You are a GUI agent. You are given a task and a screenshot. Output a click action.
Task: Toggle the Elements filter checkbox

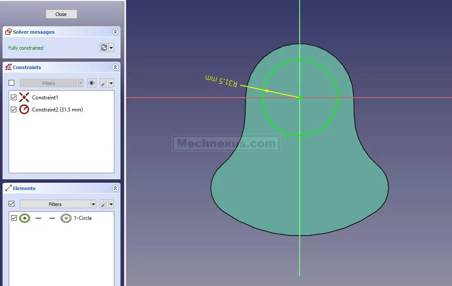pyautogui.click(x=12, y=204)
